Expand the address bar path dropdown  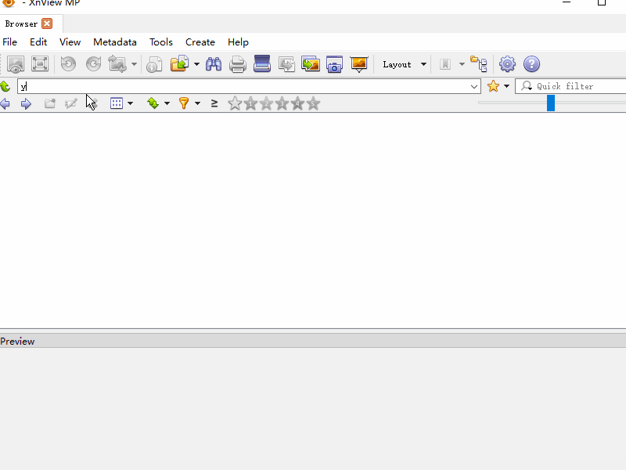tap(474, 86)
